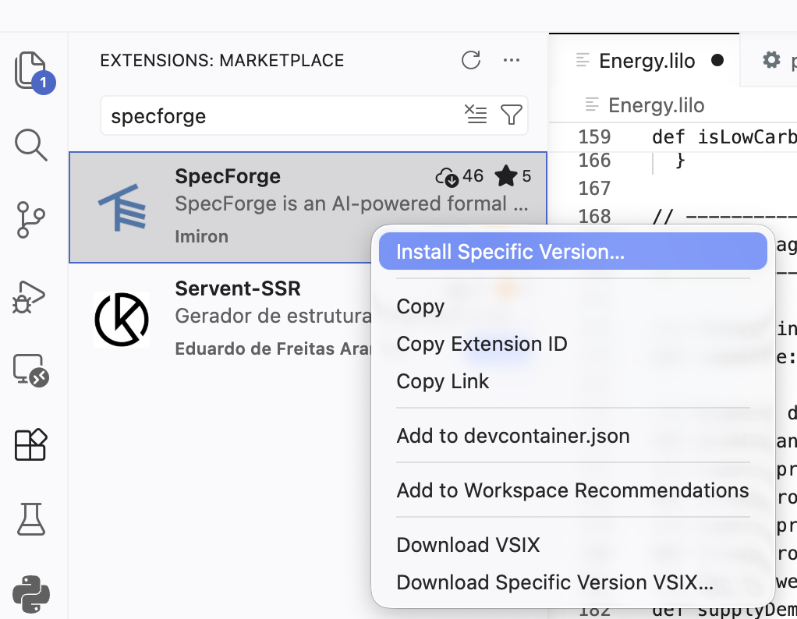Image resolution: width=797 pixels, height=619 pixels.
Task: Select the SpecForge extension entry
Action: tap(308, 207)
